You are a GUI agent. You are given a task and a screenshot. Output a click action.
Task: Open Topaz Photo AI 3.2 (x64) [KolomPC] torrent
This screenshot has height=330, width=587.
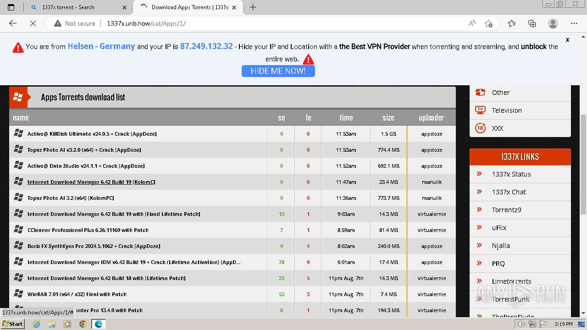tap(71, 198)
